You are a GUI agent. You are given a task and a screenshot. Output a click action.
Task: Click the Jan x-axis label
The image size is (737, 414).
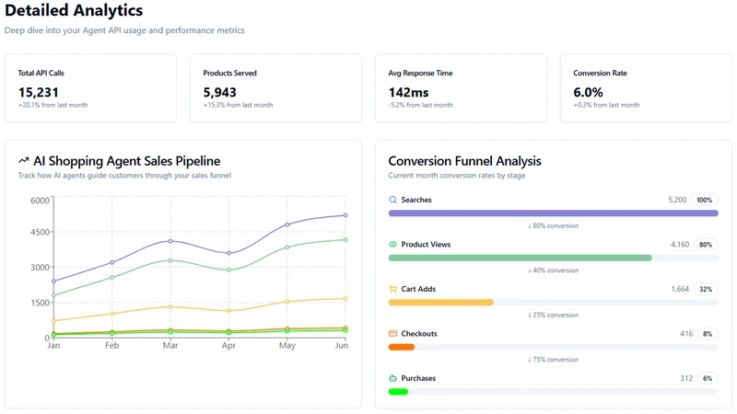pyautogui.click(x=53, y=346)
